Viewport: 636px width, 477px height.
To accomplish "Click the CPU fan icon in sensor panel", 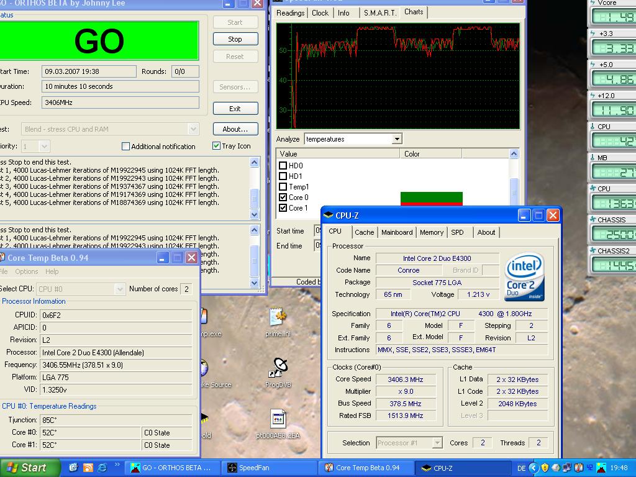I will pyautogui.click(x=593, y=189).
